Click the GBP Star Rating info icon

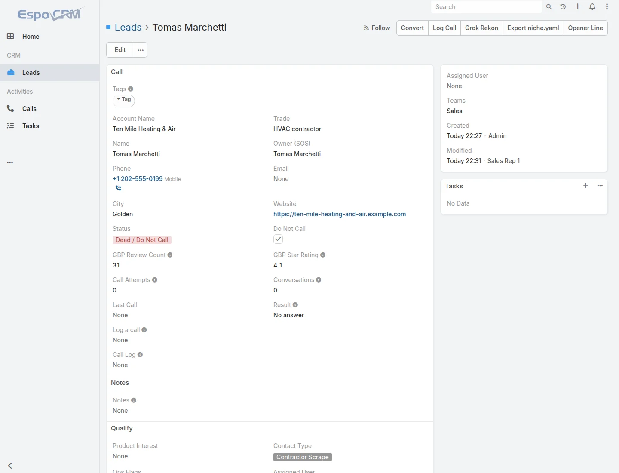point(323,255)
